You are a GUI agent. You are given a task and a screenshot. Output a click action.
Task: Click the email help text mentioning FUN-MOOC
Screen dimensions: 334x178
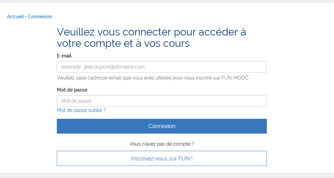tap(153, 78)
